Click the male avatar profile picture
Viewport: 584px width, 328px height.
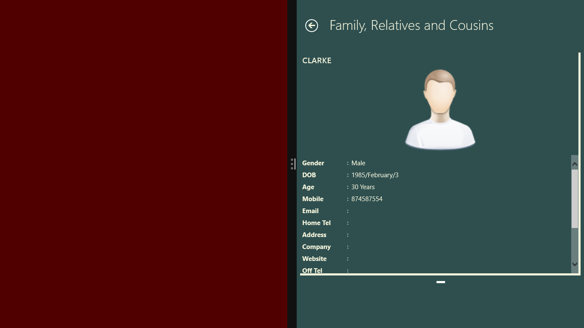coord(440,109)
